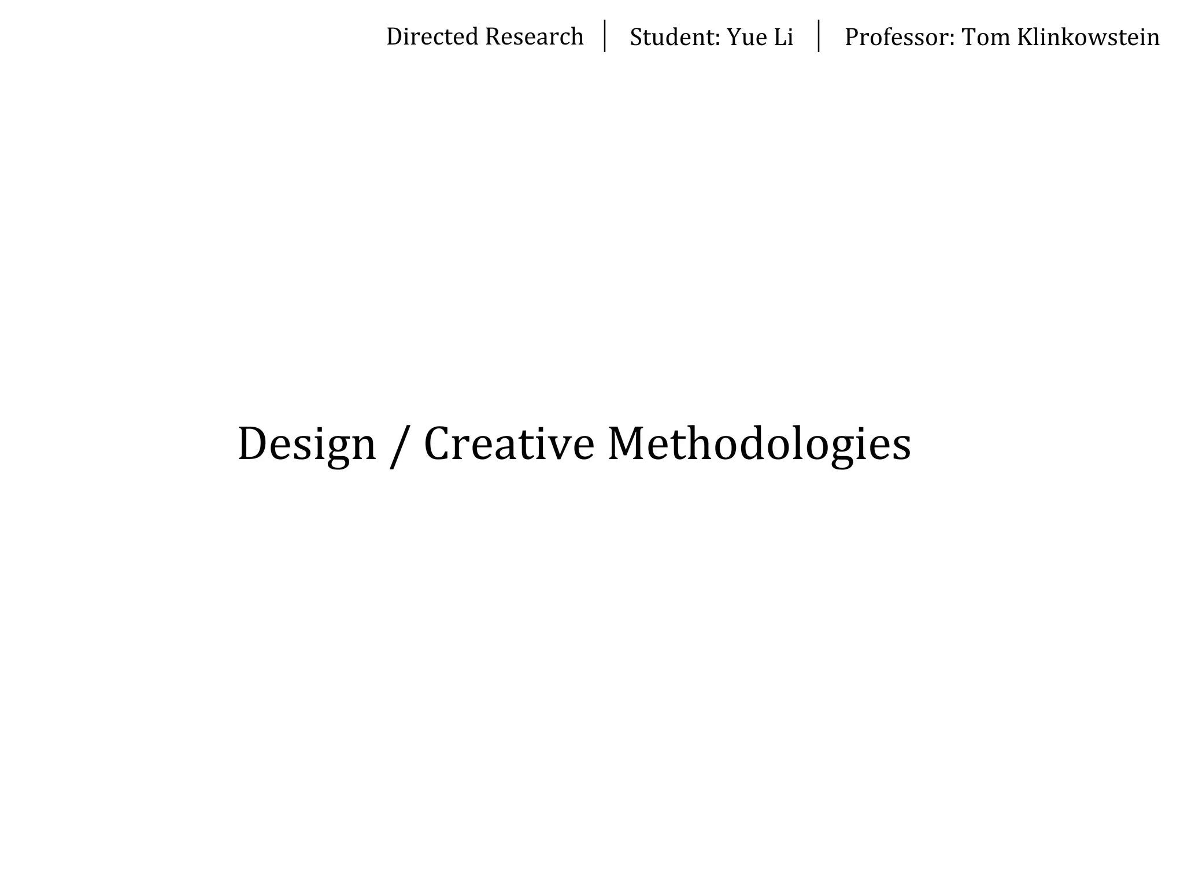Viewport: 1184px width, 888px height.
Task: Click divider line after 'Directed Research'
Action: coord(605,36)
